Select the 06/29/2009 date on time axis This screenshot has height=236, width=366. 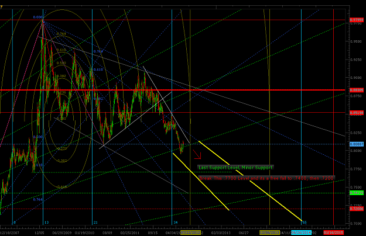[x=62, y=232]
